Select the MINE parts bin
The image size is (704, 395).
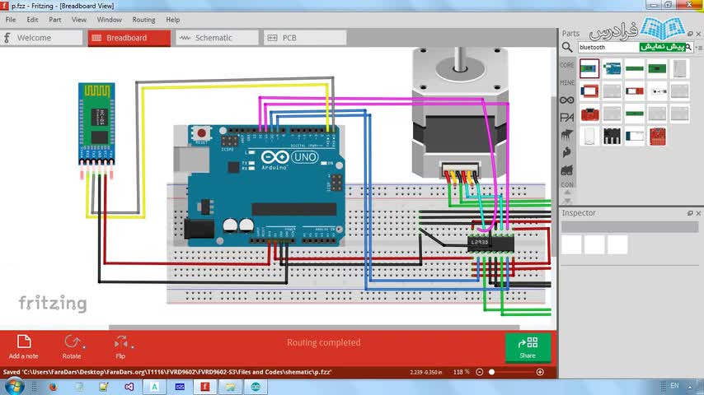(567, 83)
